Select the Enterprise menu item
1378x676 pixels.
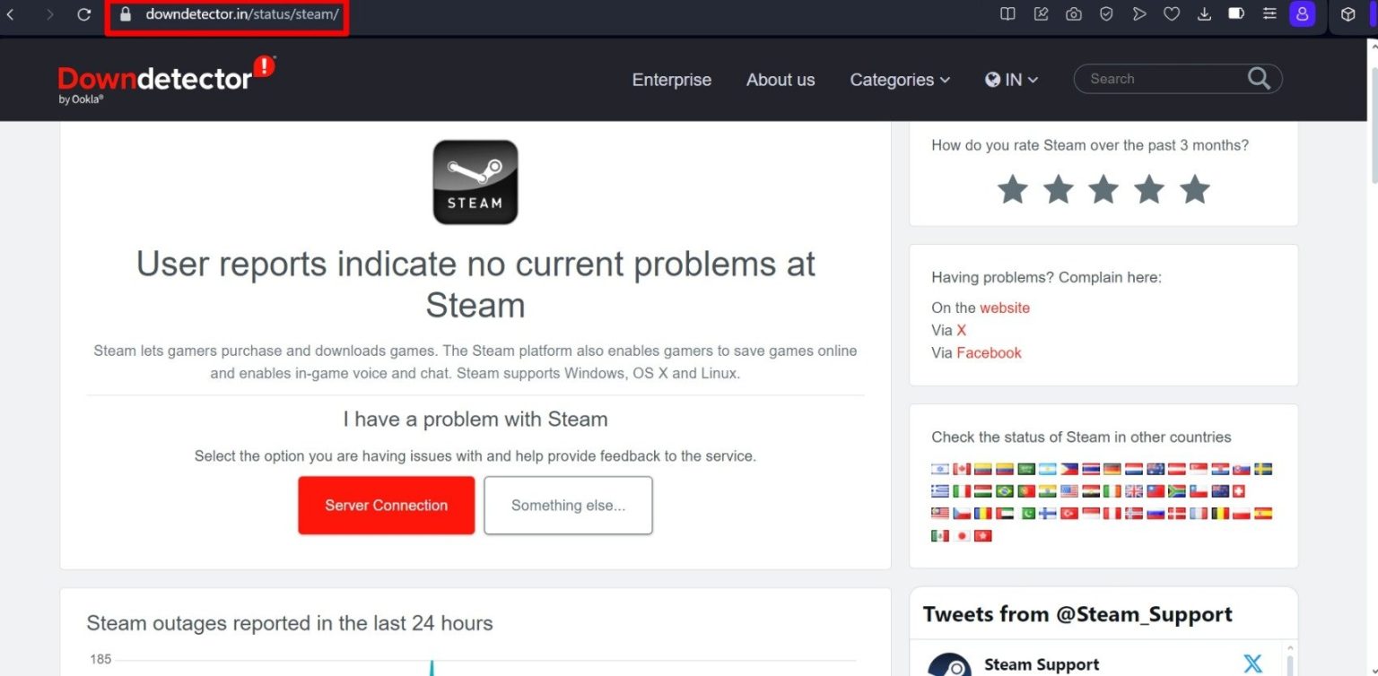tap(671, 79)
